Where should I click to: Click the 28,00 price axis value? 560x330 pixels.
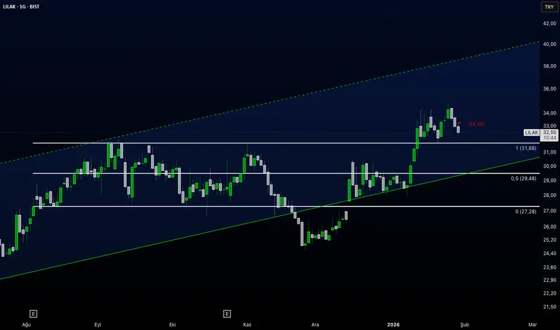[550, 195]
